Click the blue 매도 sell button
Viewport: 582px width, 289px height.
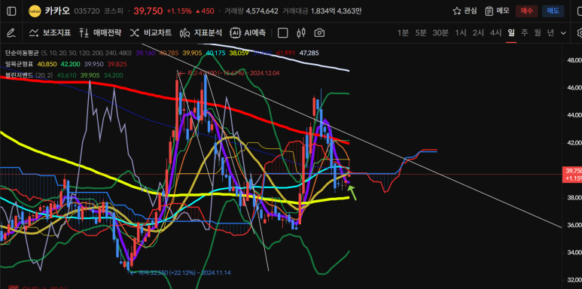point(553,11)
